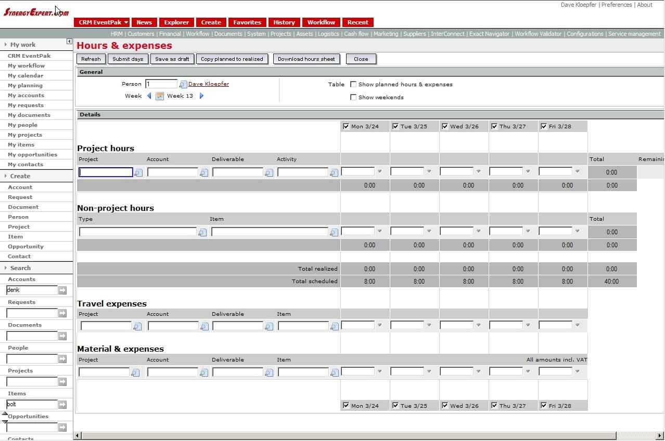
Task: Open Person lookup browse icon
Action: (x=183, y=84)
